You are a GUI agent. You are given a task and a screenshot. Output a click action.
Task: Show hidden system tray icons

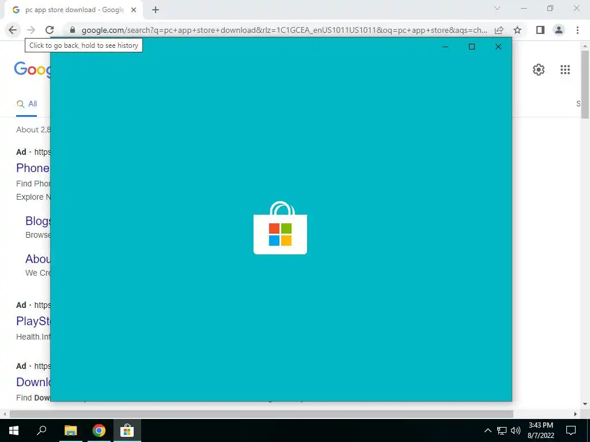point(487,430)
